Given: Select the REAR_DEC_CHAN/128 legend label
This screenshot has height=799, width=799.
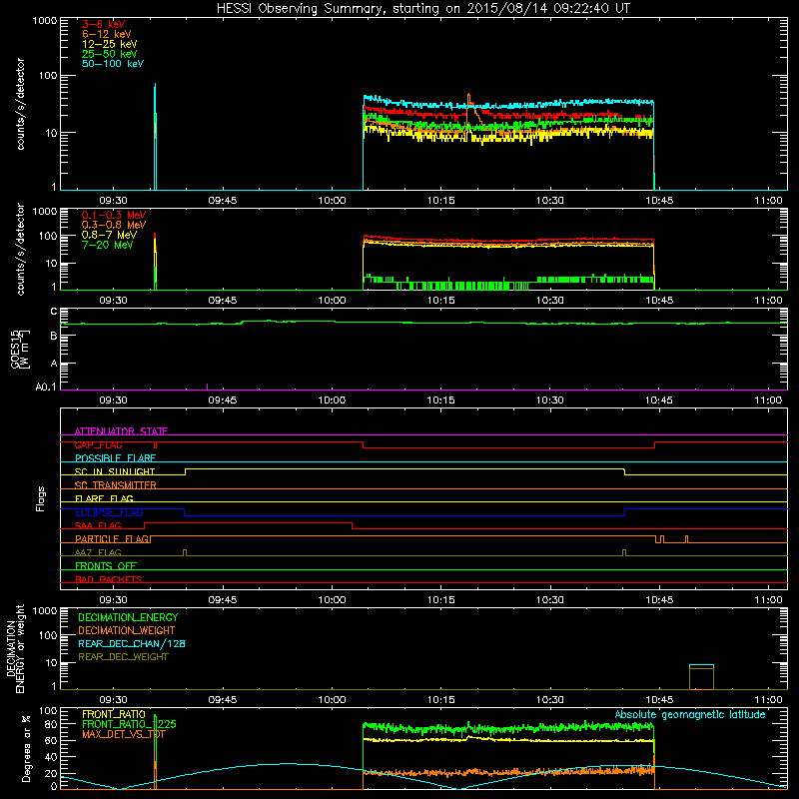Looking at the screenshot, I should coord(132,643).
